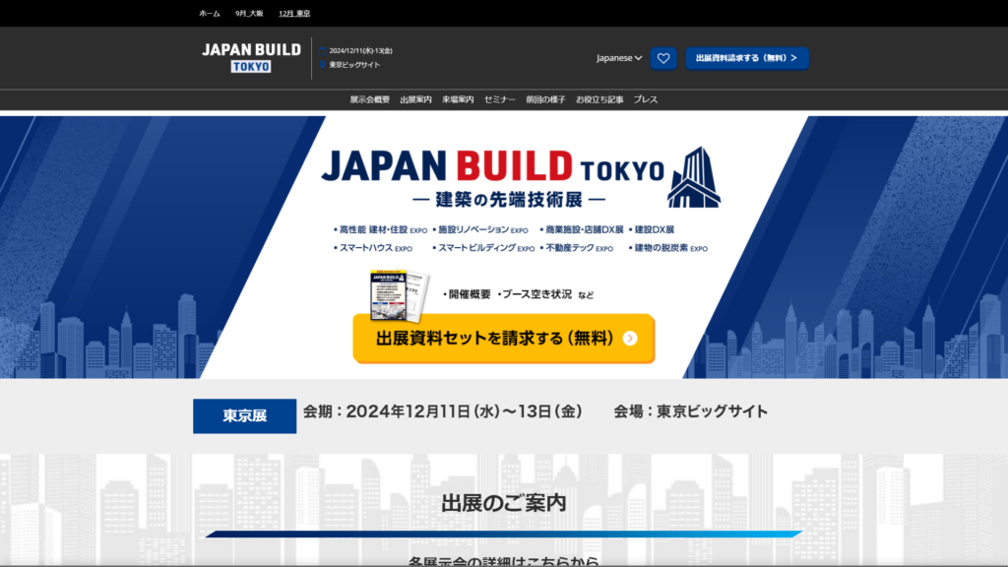The height and width of the screenshot is (567, 1008).
Task: Open the 出展案内 menu
Action: (416, 99)
